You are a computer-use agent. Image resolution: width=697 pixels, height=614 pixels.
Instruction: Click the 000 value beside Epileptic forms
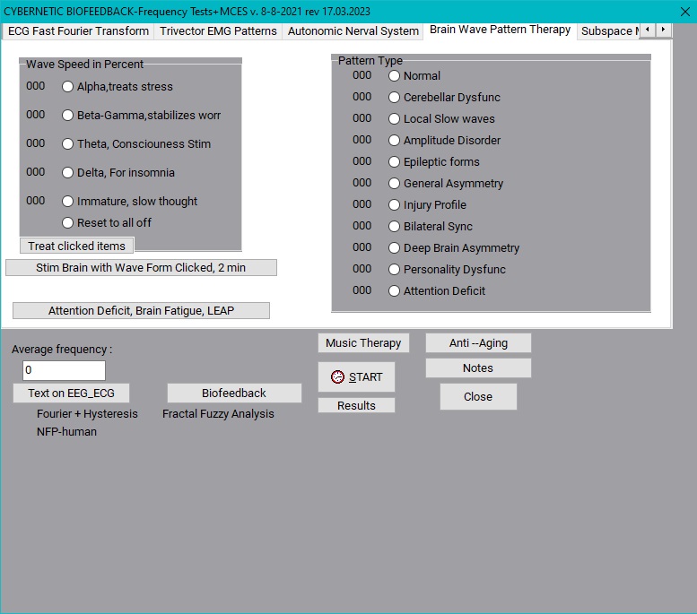coord(362,161)
